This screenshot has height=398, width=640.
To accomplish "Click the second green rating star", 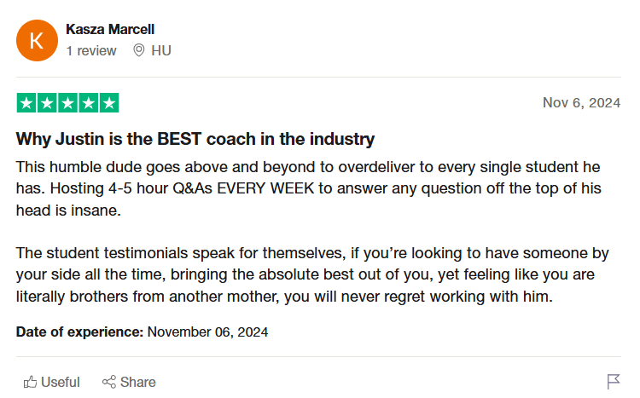I will point(47,103).
